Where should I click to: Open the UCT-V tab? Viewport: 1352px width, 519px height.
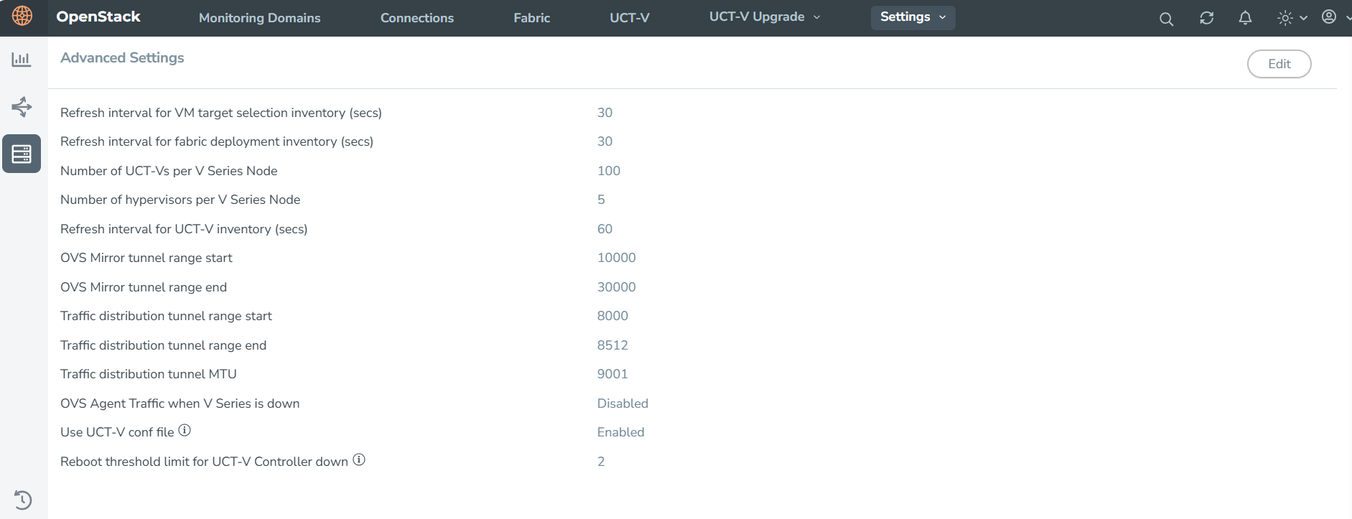point(630,18)
